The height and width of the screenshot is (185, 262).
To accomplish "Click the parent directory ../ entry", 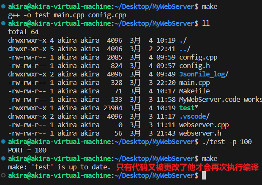I will pyautogui.click(x=184, y=49).
